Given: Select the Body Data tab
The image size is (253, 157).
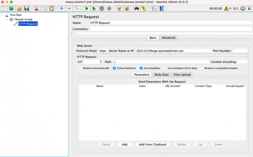Looking at the screenshot, I should 162,75.
